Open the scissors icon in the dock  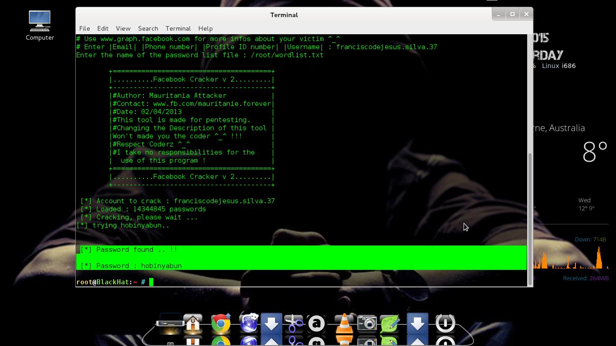[x=294, y=323]
